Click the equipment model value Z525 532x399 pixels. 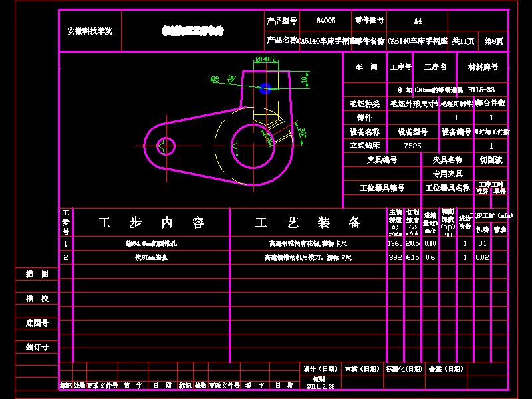coord(412,146)
